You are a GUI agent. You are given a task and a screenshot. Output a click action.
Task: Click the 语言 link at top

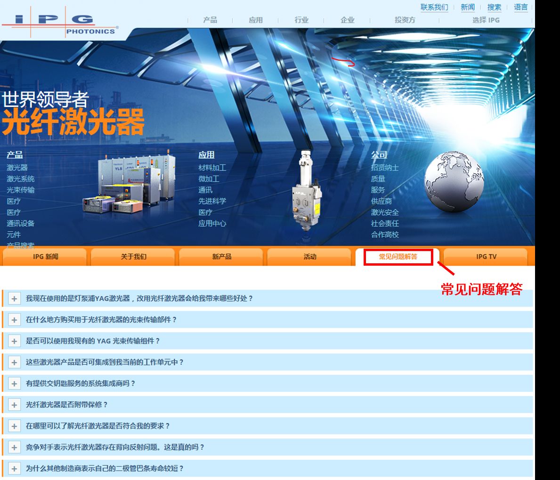coord(521,7)
